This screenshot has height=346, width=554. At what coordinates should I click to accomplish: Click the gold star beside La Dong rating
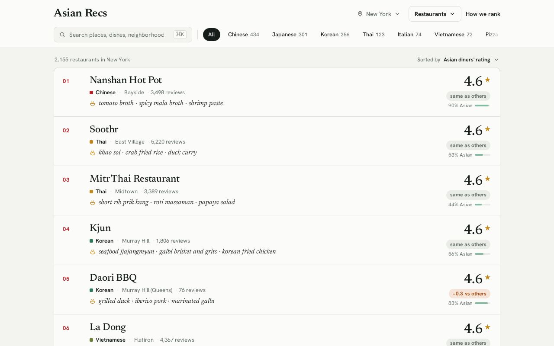[487, 327]
